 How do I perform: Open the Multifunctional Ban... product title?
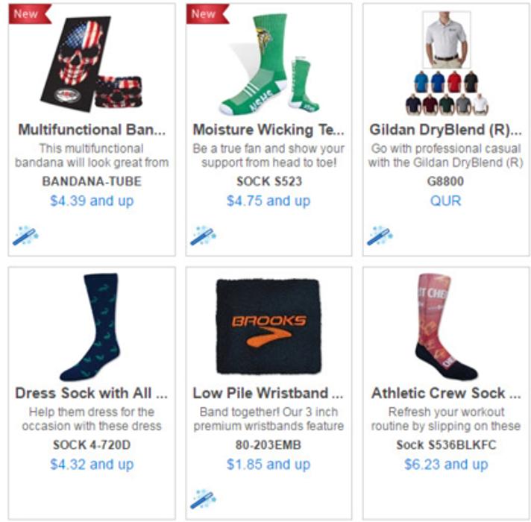tap(92, 130)
